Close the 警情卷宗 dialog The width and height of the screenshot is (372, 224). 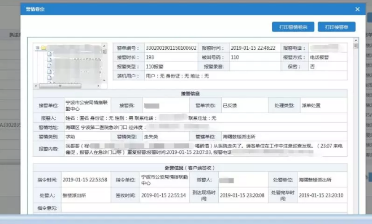pos(357,9)
